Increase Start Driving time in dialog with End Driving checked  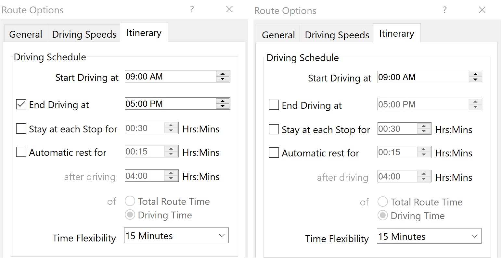coord(223,74)
